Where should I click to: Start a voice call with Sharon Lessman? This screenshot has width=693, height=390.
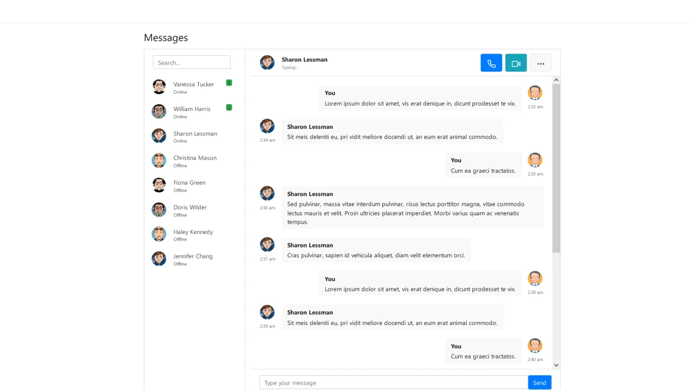491,63
